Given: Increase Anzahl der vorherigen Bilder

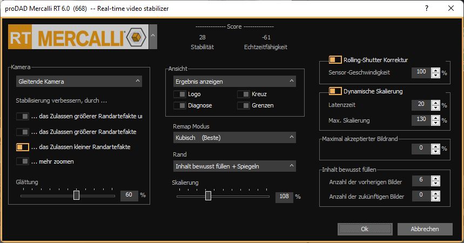Looking at the screenshot, I should point(435,178).
